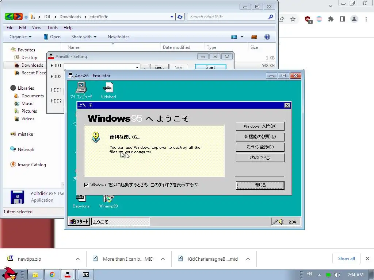374x280 pixels.
Task: Click the オンライン登録(O) button
Action: tap(260, 147)
